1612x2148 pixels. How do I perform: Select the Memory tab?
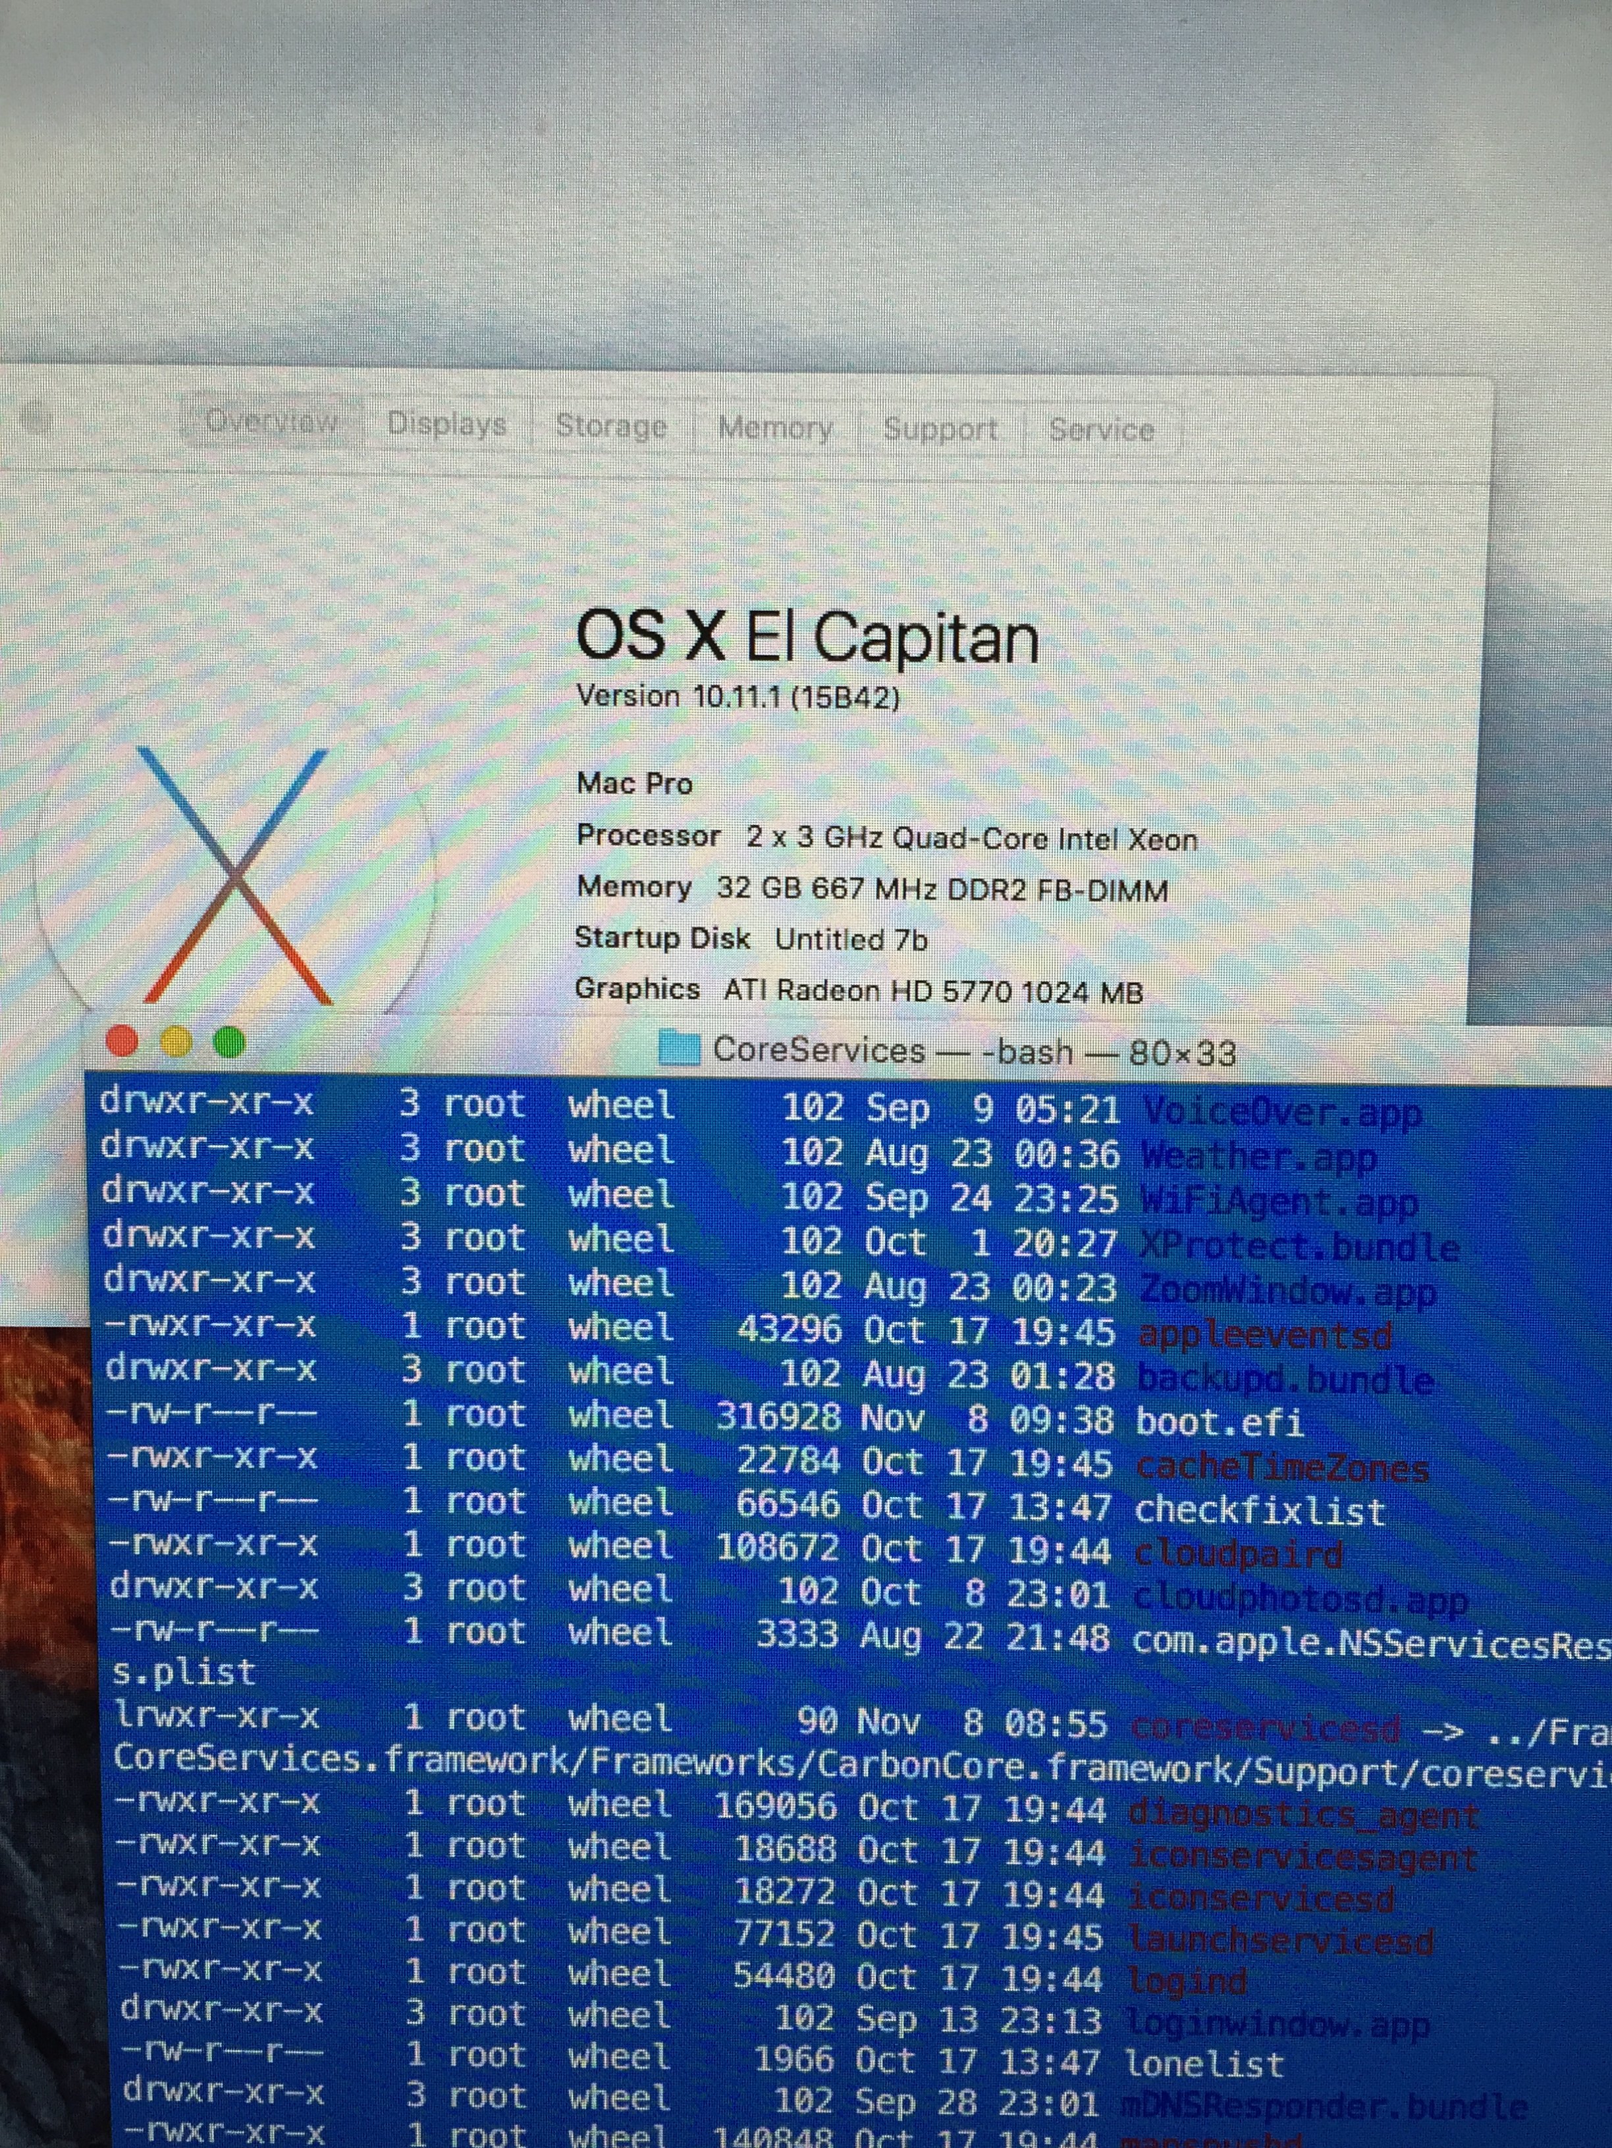[775, 429]
